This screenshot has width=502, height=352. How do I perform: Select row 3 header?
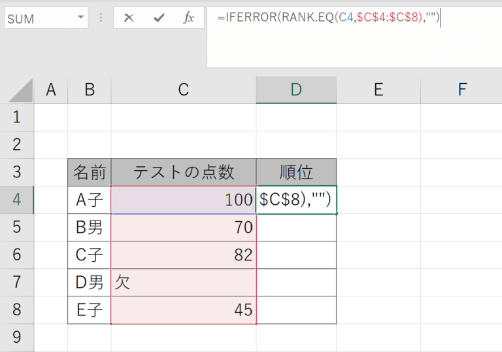[x=16, y=172]
